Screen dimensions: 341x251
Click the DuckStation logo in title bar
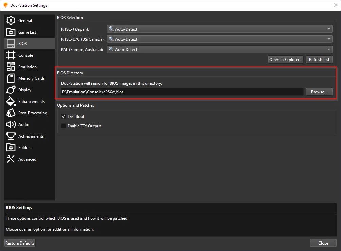pos(5,5)
